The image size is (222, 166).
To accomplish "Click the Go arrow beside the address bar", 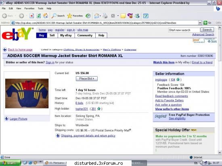I will [205, 23].
